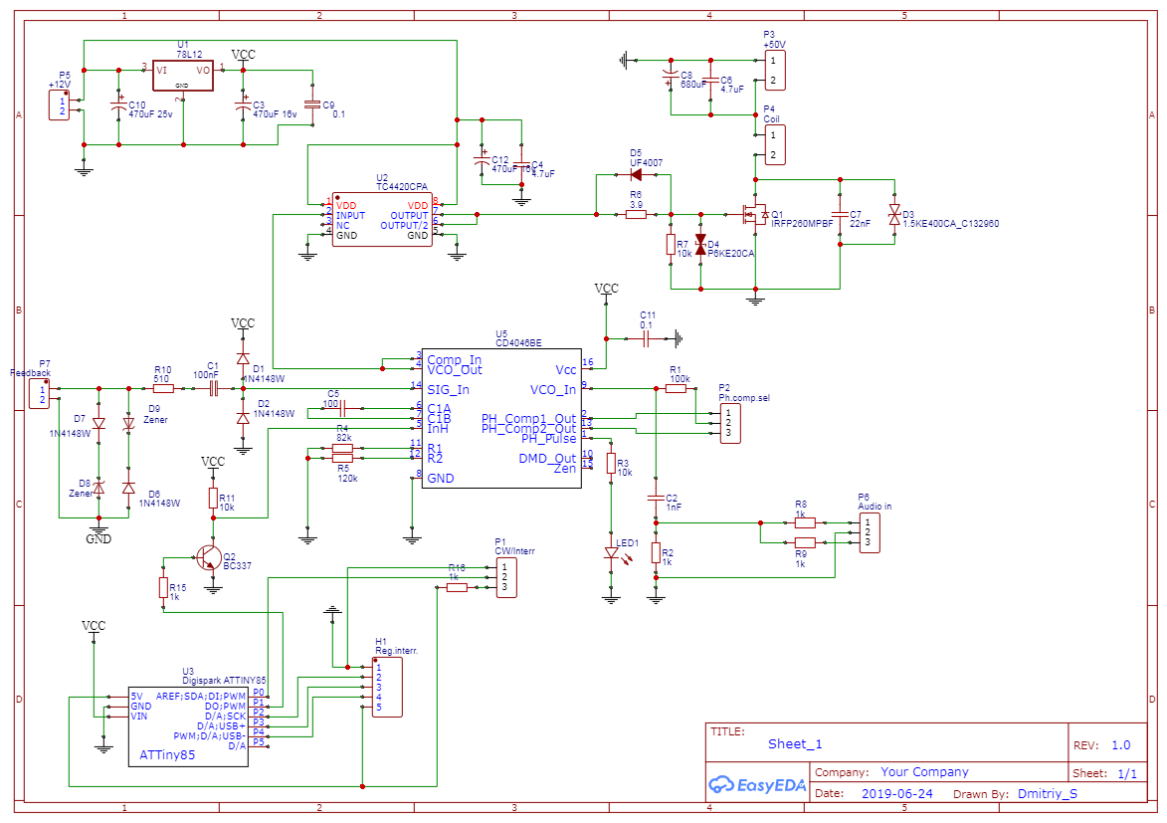Click the 'Your Company' text
The image size is (1167, 823).
[x=924, y=772]
